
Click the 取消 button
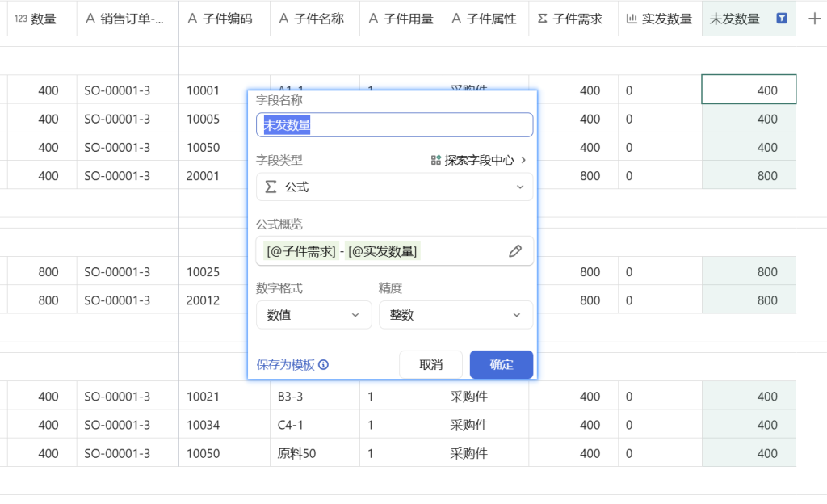tap(431, 364)
